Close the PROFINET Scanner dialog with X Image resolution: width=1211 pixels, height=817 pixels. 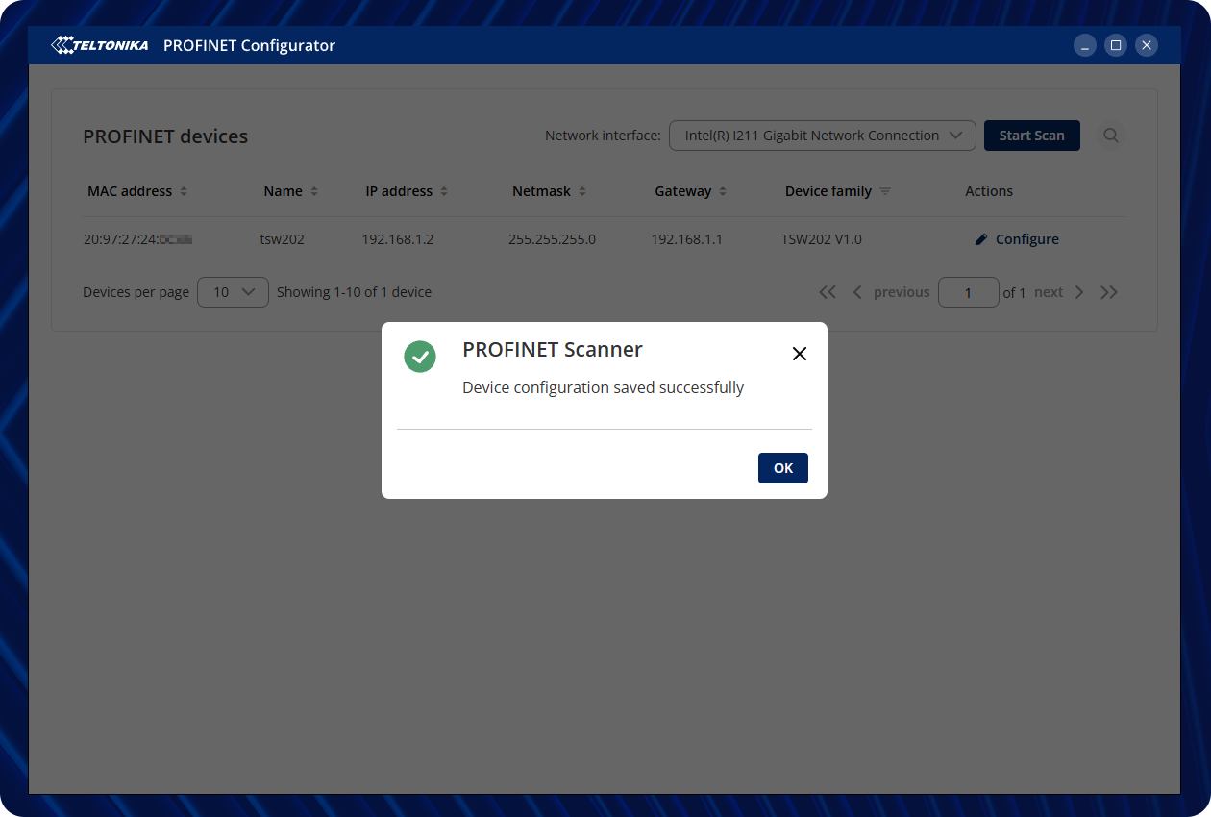[799, 354]
